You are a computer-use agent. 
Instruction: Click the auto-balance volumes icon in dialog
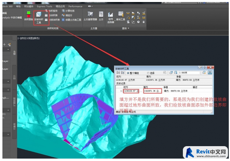(204, 73)
